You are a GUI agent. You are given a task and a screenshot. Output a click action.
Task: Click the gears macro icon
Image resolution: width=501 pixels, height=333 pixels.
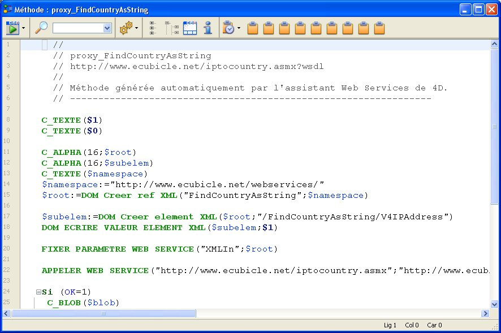coord(125,28)
